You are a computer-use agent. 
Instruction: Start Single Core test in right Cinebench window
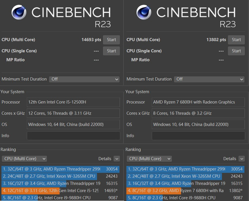coord(236,51)
